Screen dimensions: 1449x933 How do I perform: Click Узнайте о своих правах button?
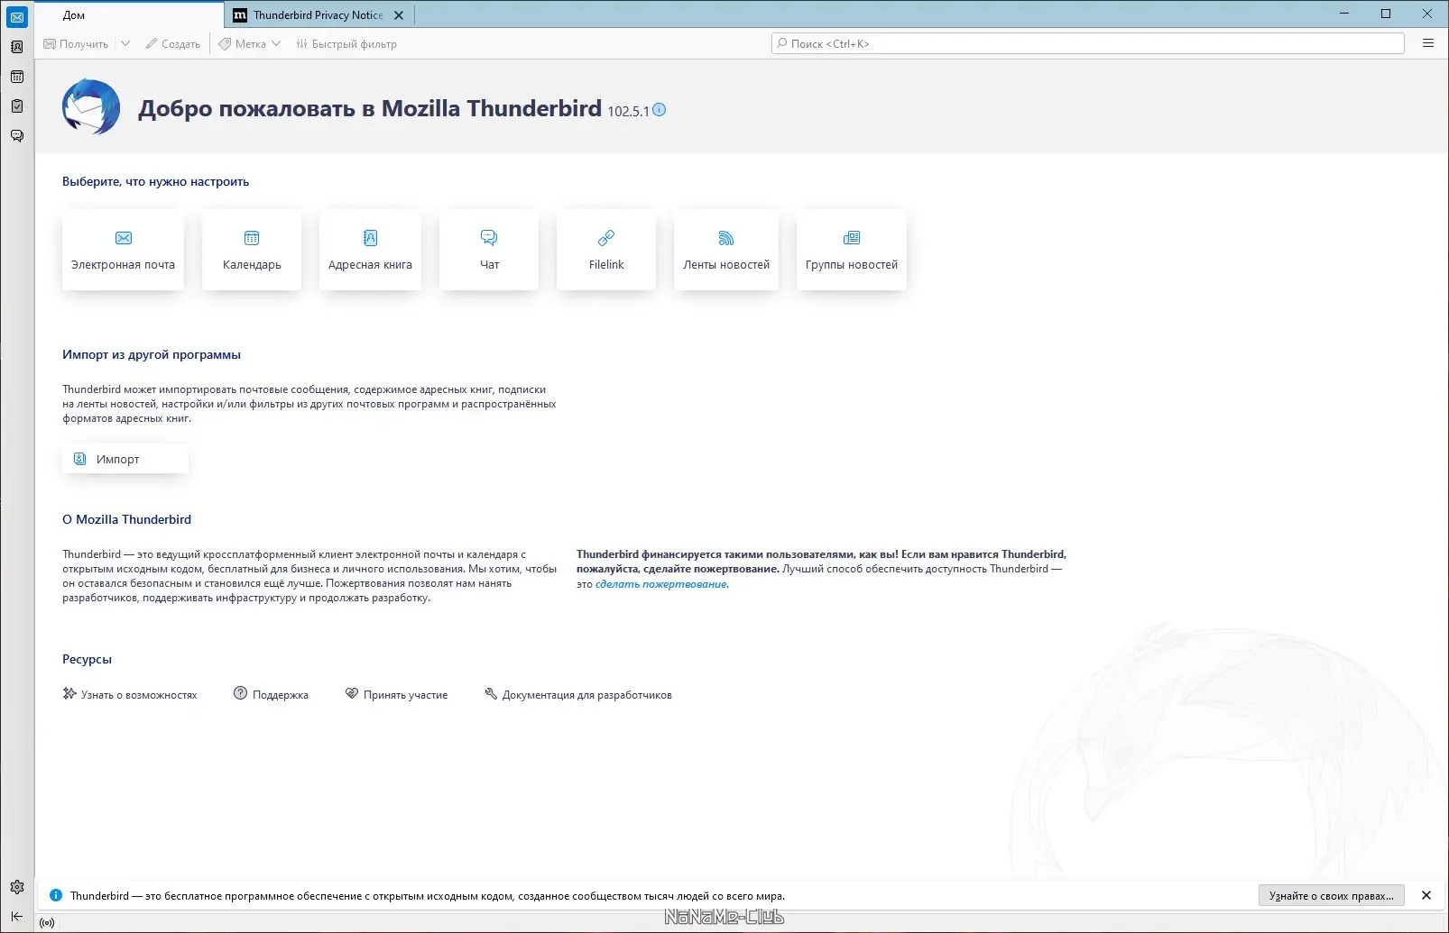click(x=1331, y=895)
